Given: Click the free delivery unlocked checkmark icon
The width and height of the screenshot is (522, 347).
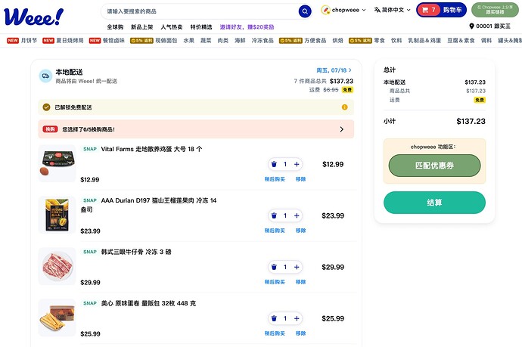Looking at the screenshot, I should [46, 107].
